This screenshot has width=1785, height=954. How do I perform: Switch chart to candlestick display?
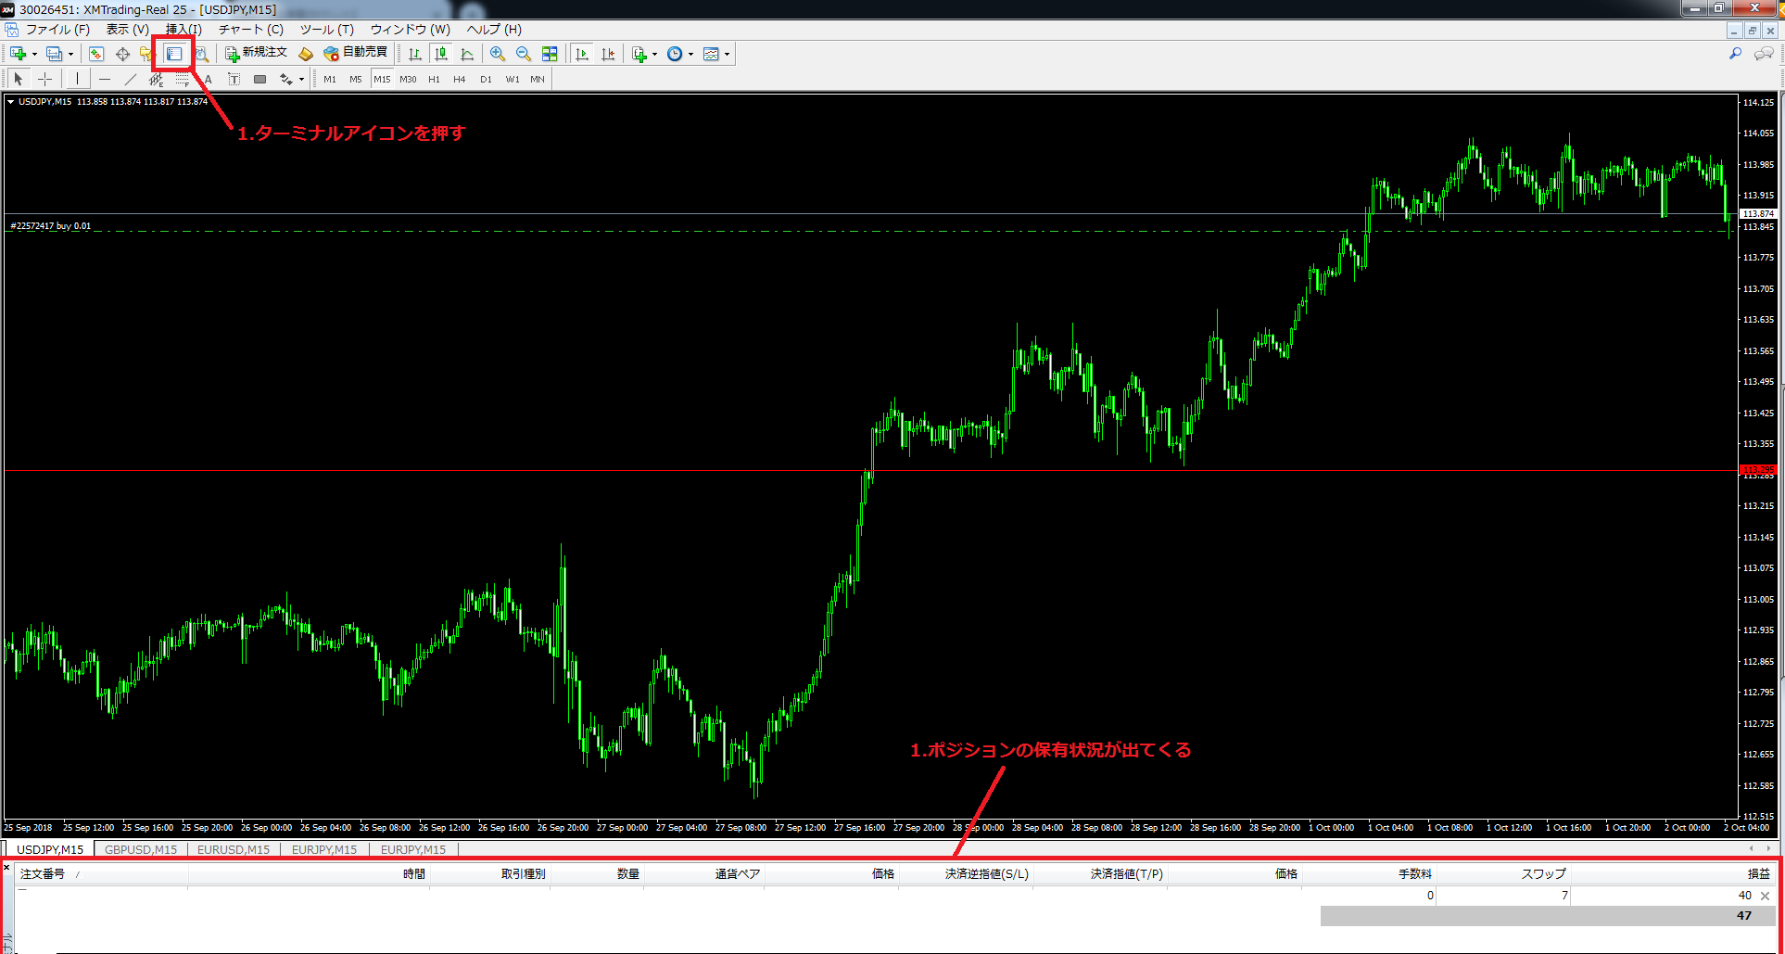point(441,54)
